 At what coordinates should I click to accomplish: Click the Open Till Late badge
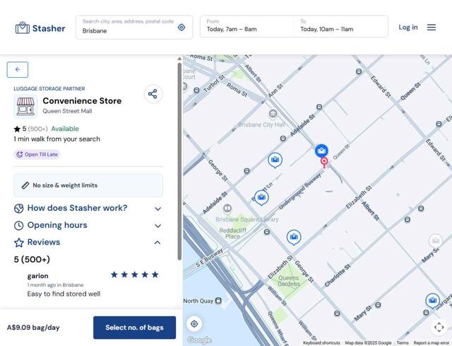37,154
